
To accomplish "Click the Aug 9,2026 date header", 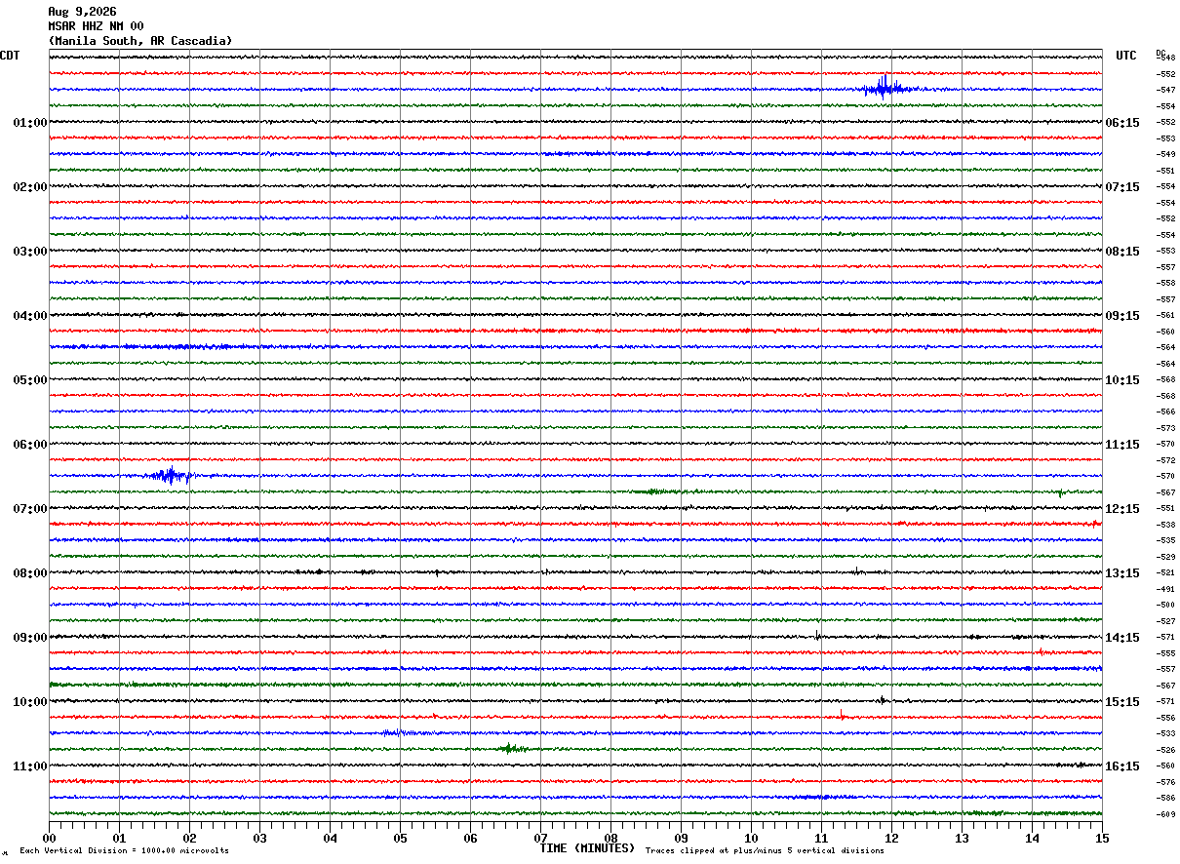I will click(x=82, y=12).
